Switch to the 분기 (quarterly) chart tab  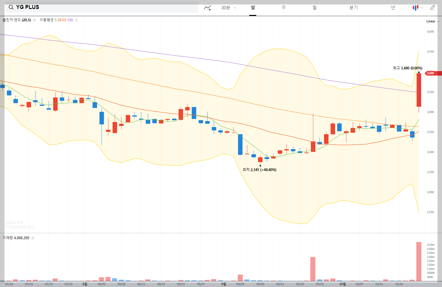354,8
